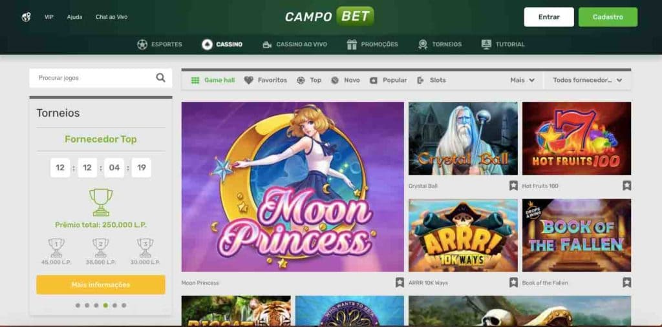Image resolution: width=662 pixels, height=327 pixels.
Task: Open the Moon Princess game thumbnail
Action: tap(293, 186)
